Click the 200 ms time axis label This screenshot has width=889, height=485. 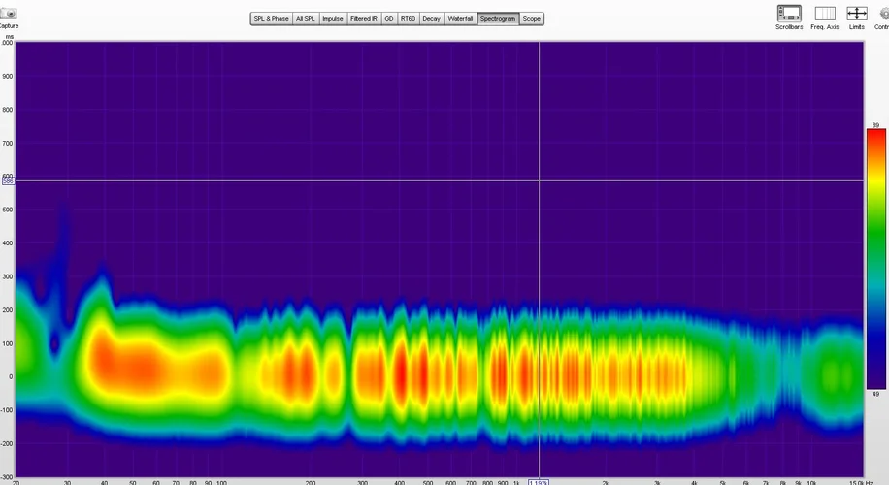point(8,310)
